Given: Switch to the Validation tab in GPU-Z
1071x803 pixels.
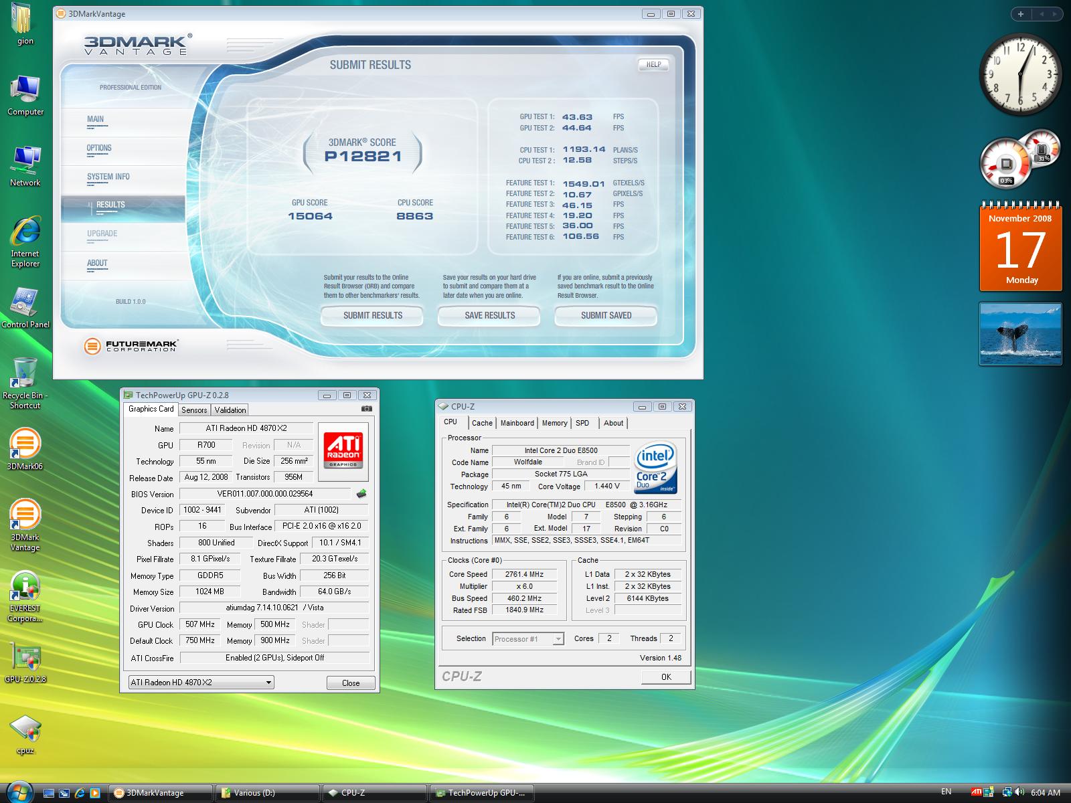Looking at the screenshot, I should pos(230,410).
